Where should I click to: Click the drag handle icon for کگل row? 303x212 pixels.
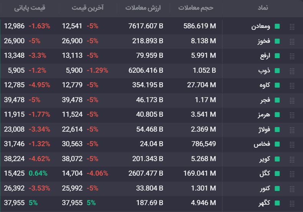pos(292,174)
